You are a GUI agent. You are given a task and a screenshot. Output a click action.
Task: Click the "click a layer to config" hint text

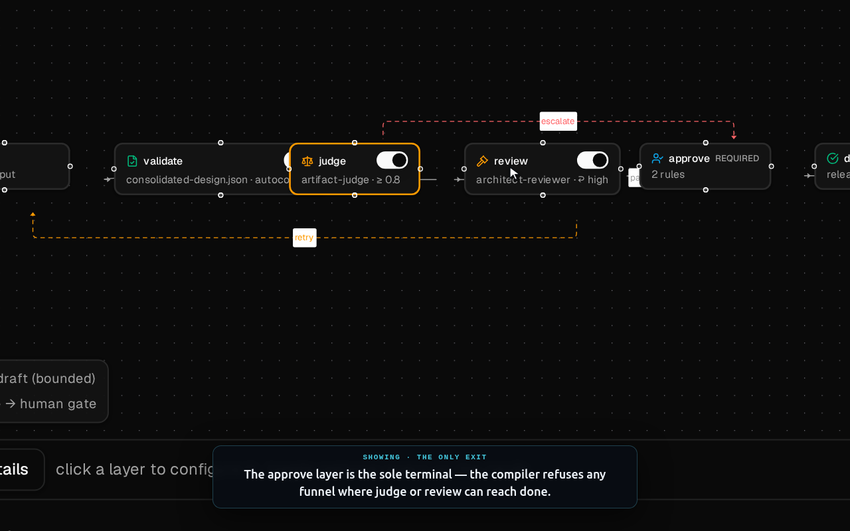tap(134, 469)
